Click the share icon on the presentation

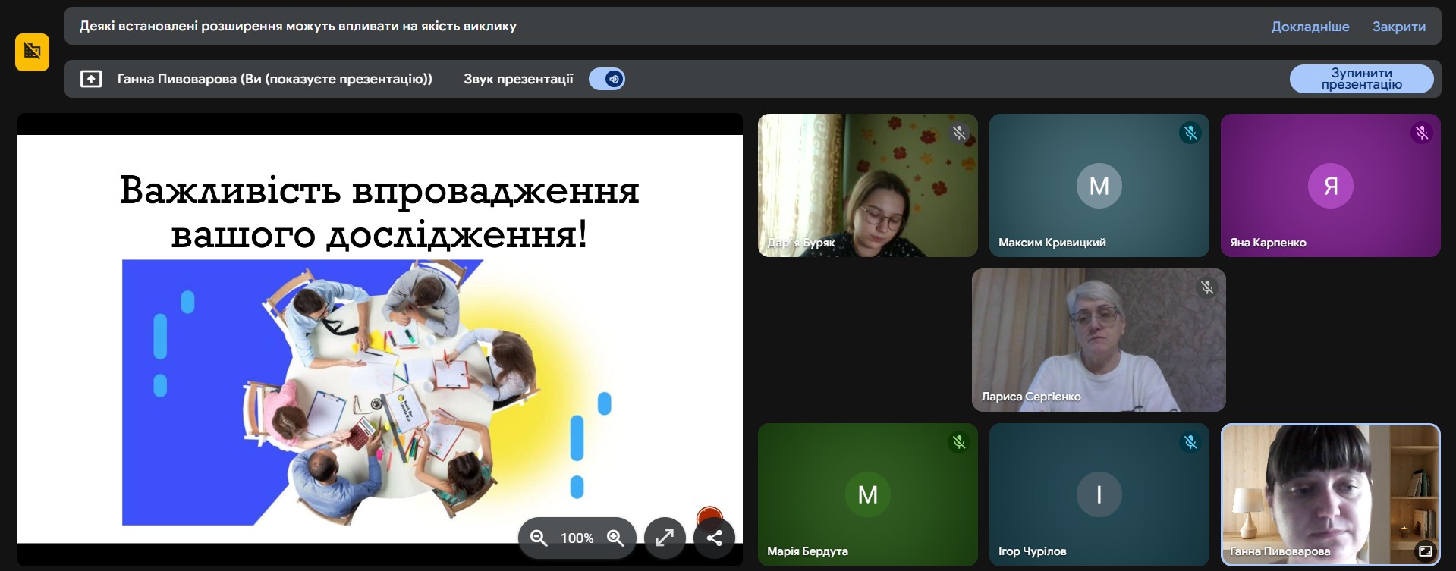714,538
